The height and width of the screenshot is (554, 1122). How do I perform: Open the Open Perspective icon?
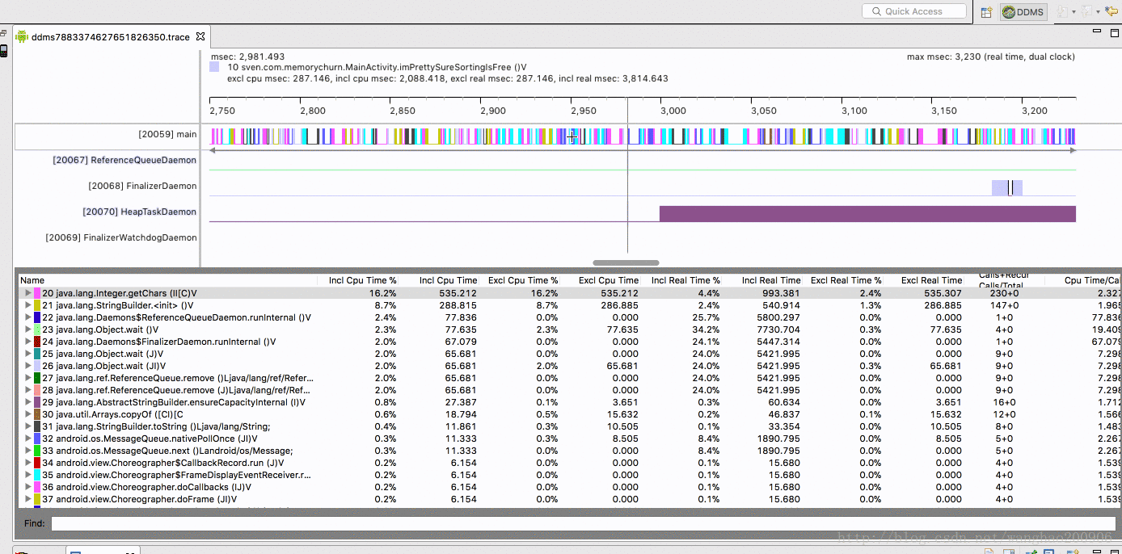point(986,11)
